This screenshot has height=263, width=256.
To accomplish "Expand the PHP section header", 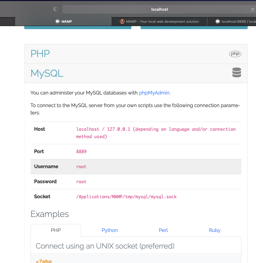I will point(136,54).
